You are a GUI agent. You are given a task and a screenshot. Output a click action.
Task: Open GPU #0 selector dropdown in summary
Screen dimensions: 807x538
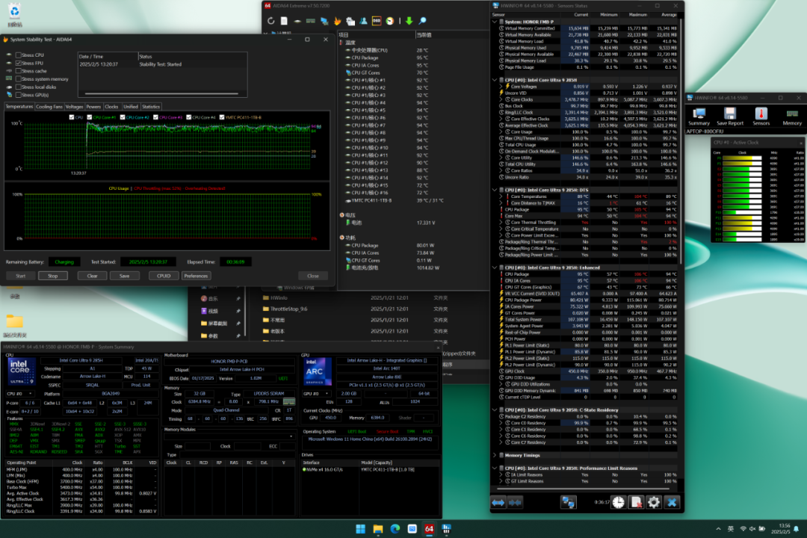point(317,394)
